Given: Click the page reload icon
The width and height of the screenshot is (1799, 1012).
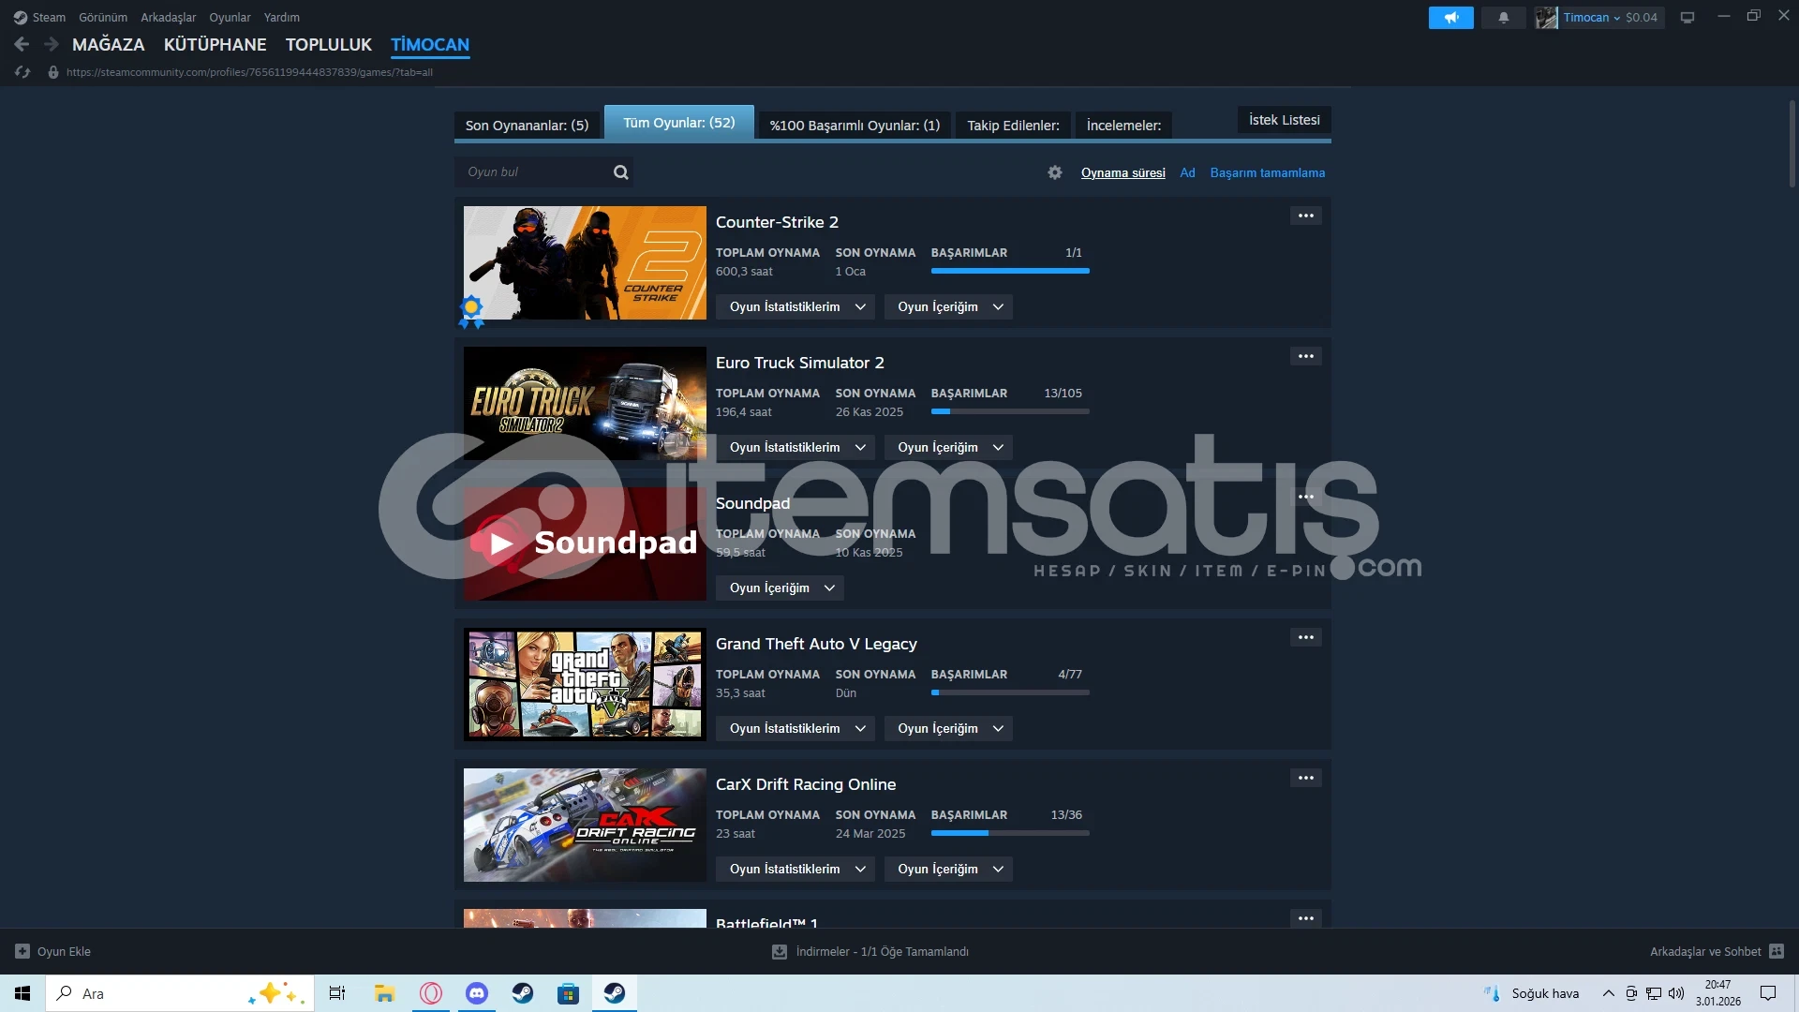Looking at the screenshot, I should tap(22, 72).
